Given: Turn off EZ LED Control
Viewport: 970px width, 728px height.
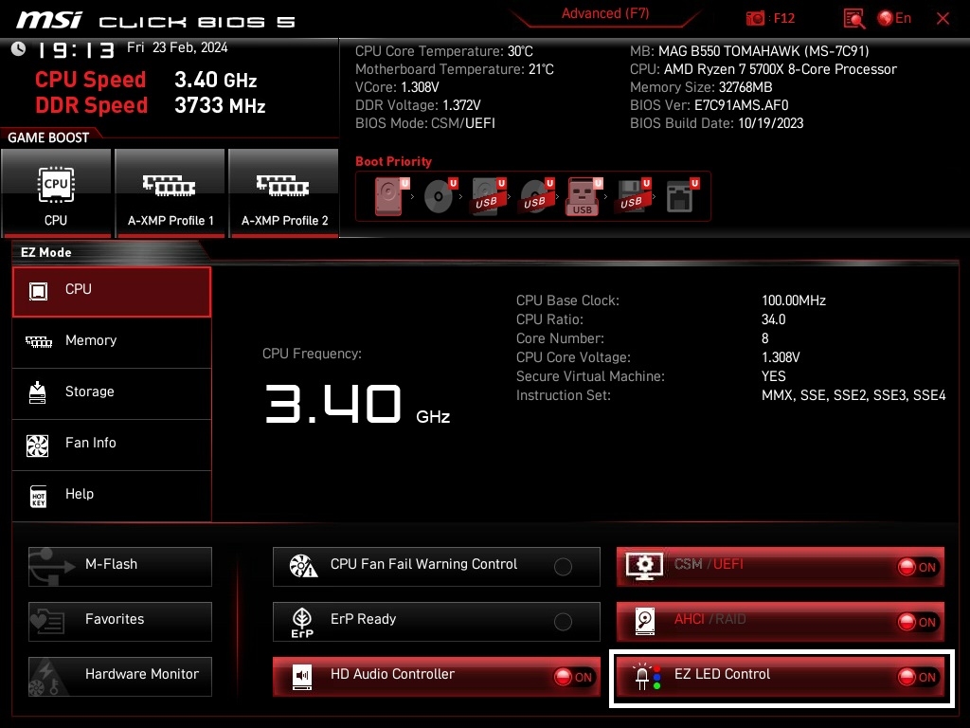Looking at the screenshot, I should coord(781,676).
